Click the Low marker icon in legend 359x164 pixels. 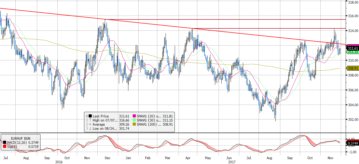tap(90, 129)
